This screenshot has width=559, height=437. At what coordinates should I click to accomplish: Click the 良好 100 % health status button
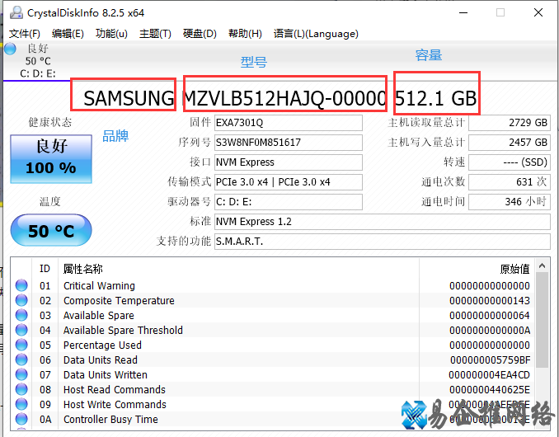51,158
